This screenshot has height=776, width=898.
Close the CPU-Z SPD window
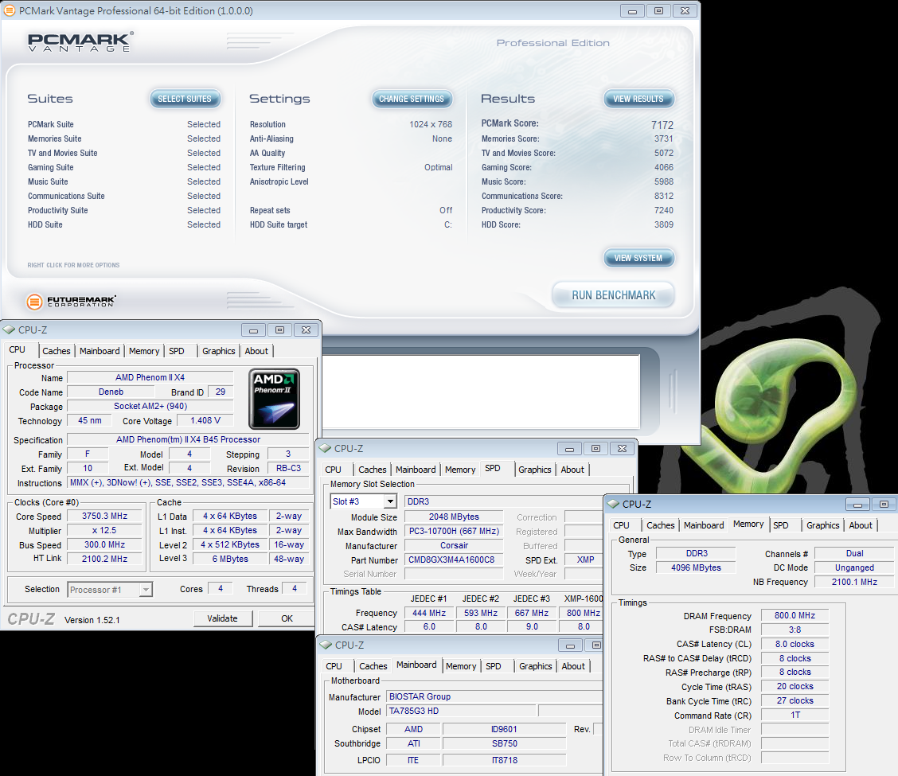[622, 448]
